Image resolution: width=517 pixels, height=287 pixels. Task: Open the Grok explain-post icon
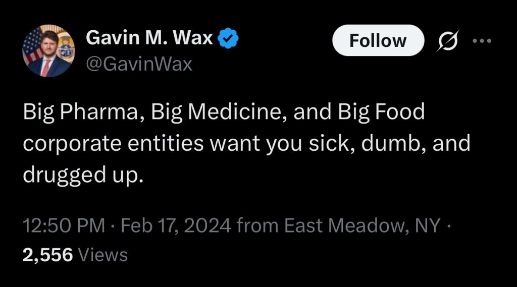tap(448, 41)
